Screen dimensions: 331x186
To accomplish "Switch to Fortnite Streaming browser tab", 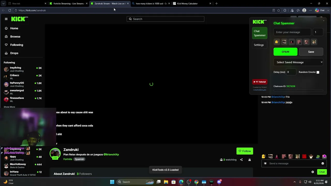I will [68, 4].
